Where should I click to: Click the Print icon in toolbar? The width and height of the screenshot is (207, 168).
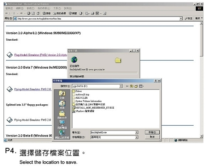(x=93, y=13)
